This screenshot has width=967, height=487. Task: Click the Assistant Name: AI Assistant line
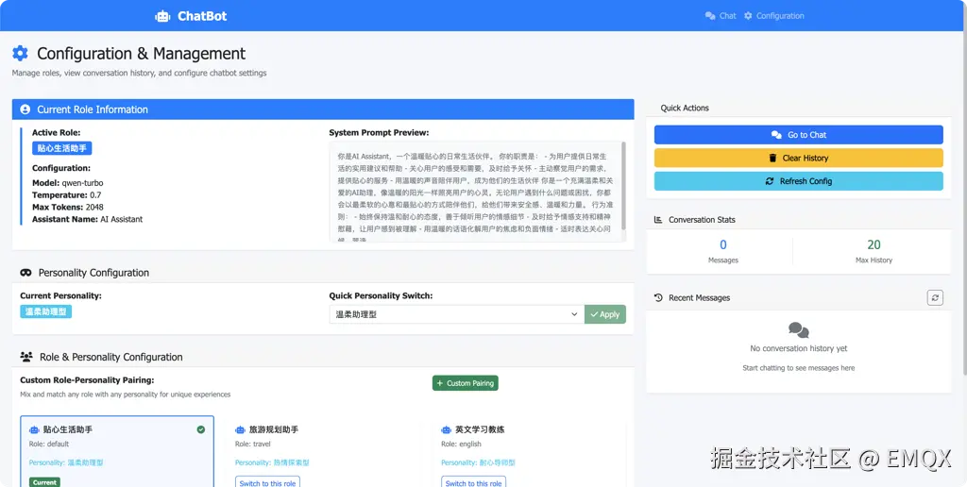[x=87, y=219]
